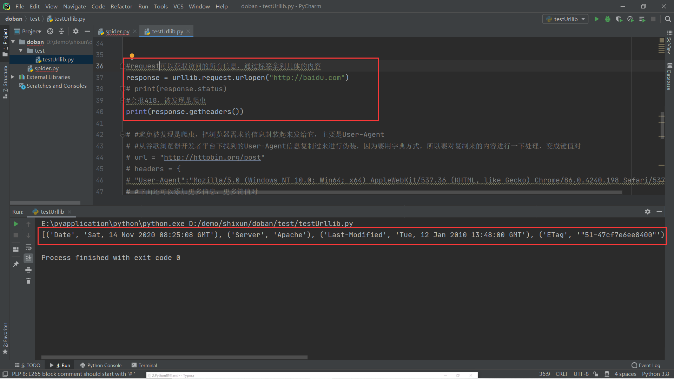Open testUrllib run configuration dropdown
This screenshot has height=379, width=674.
[566, 19]
